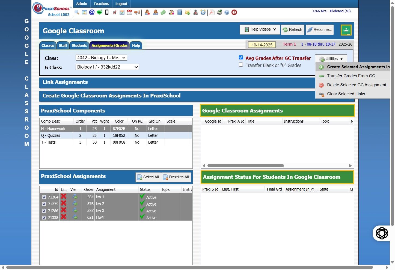Select the Q - Quizzes component row
This screenshot has width=395, height=270.
[116, 135]
